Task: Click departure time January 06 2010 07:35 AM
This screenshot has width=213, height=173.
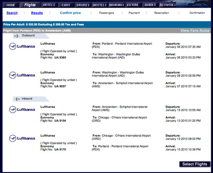Action: click(183, 47)
